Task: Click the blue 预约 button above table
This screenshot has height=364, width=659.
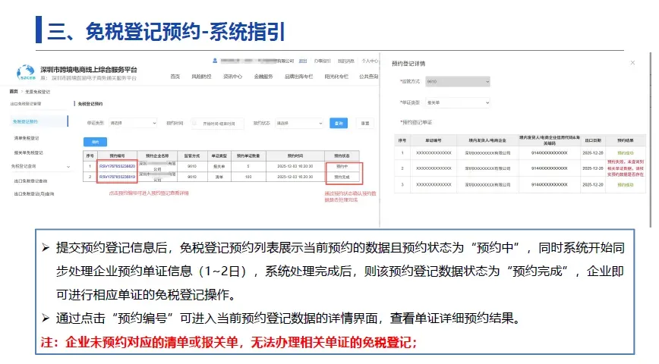Action: [x=95, y=142]
